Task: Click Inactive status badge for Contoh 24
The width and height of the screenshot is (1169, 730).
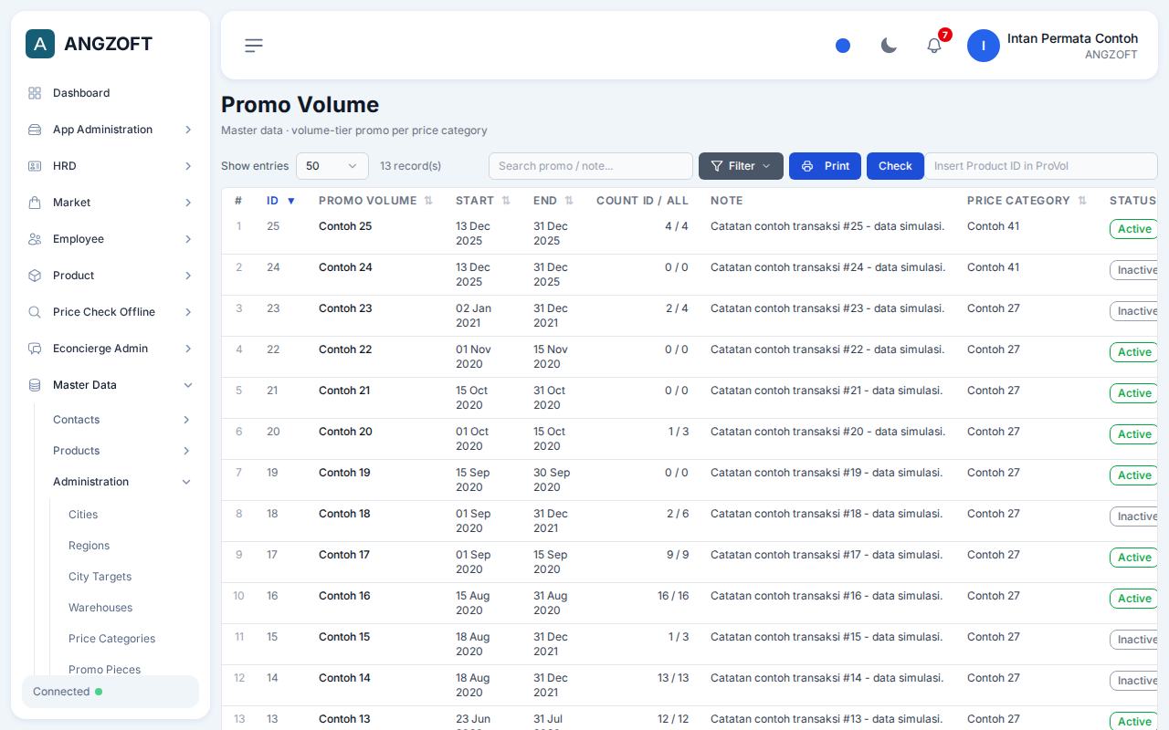Action: 1133,270
